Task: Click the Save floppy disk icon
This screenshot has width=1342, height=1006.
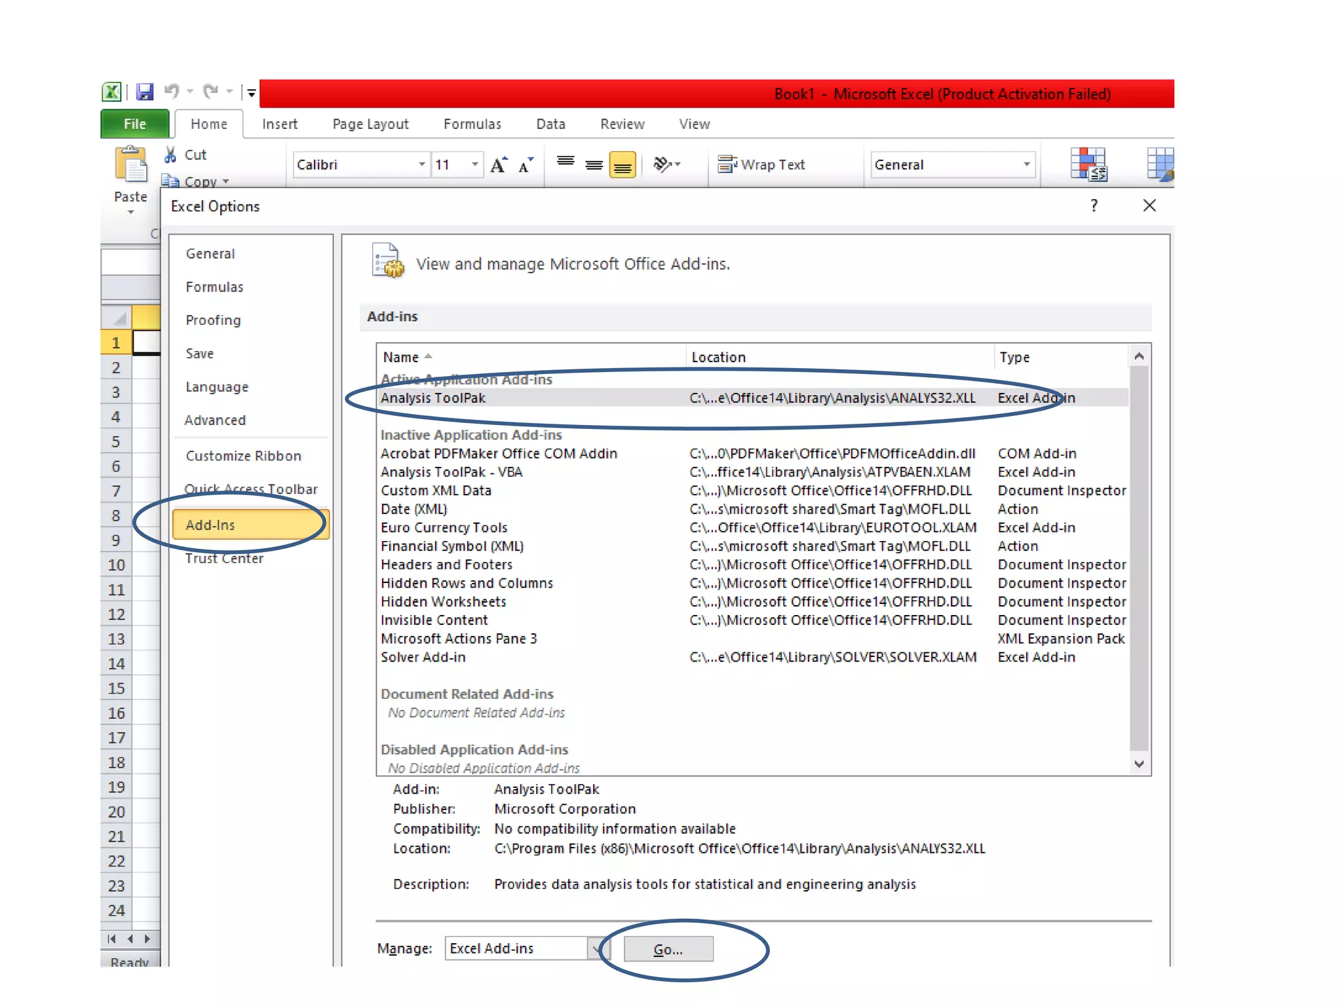Action: (x=144, y=92)
